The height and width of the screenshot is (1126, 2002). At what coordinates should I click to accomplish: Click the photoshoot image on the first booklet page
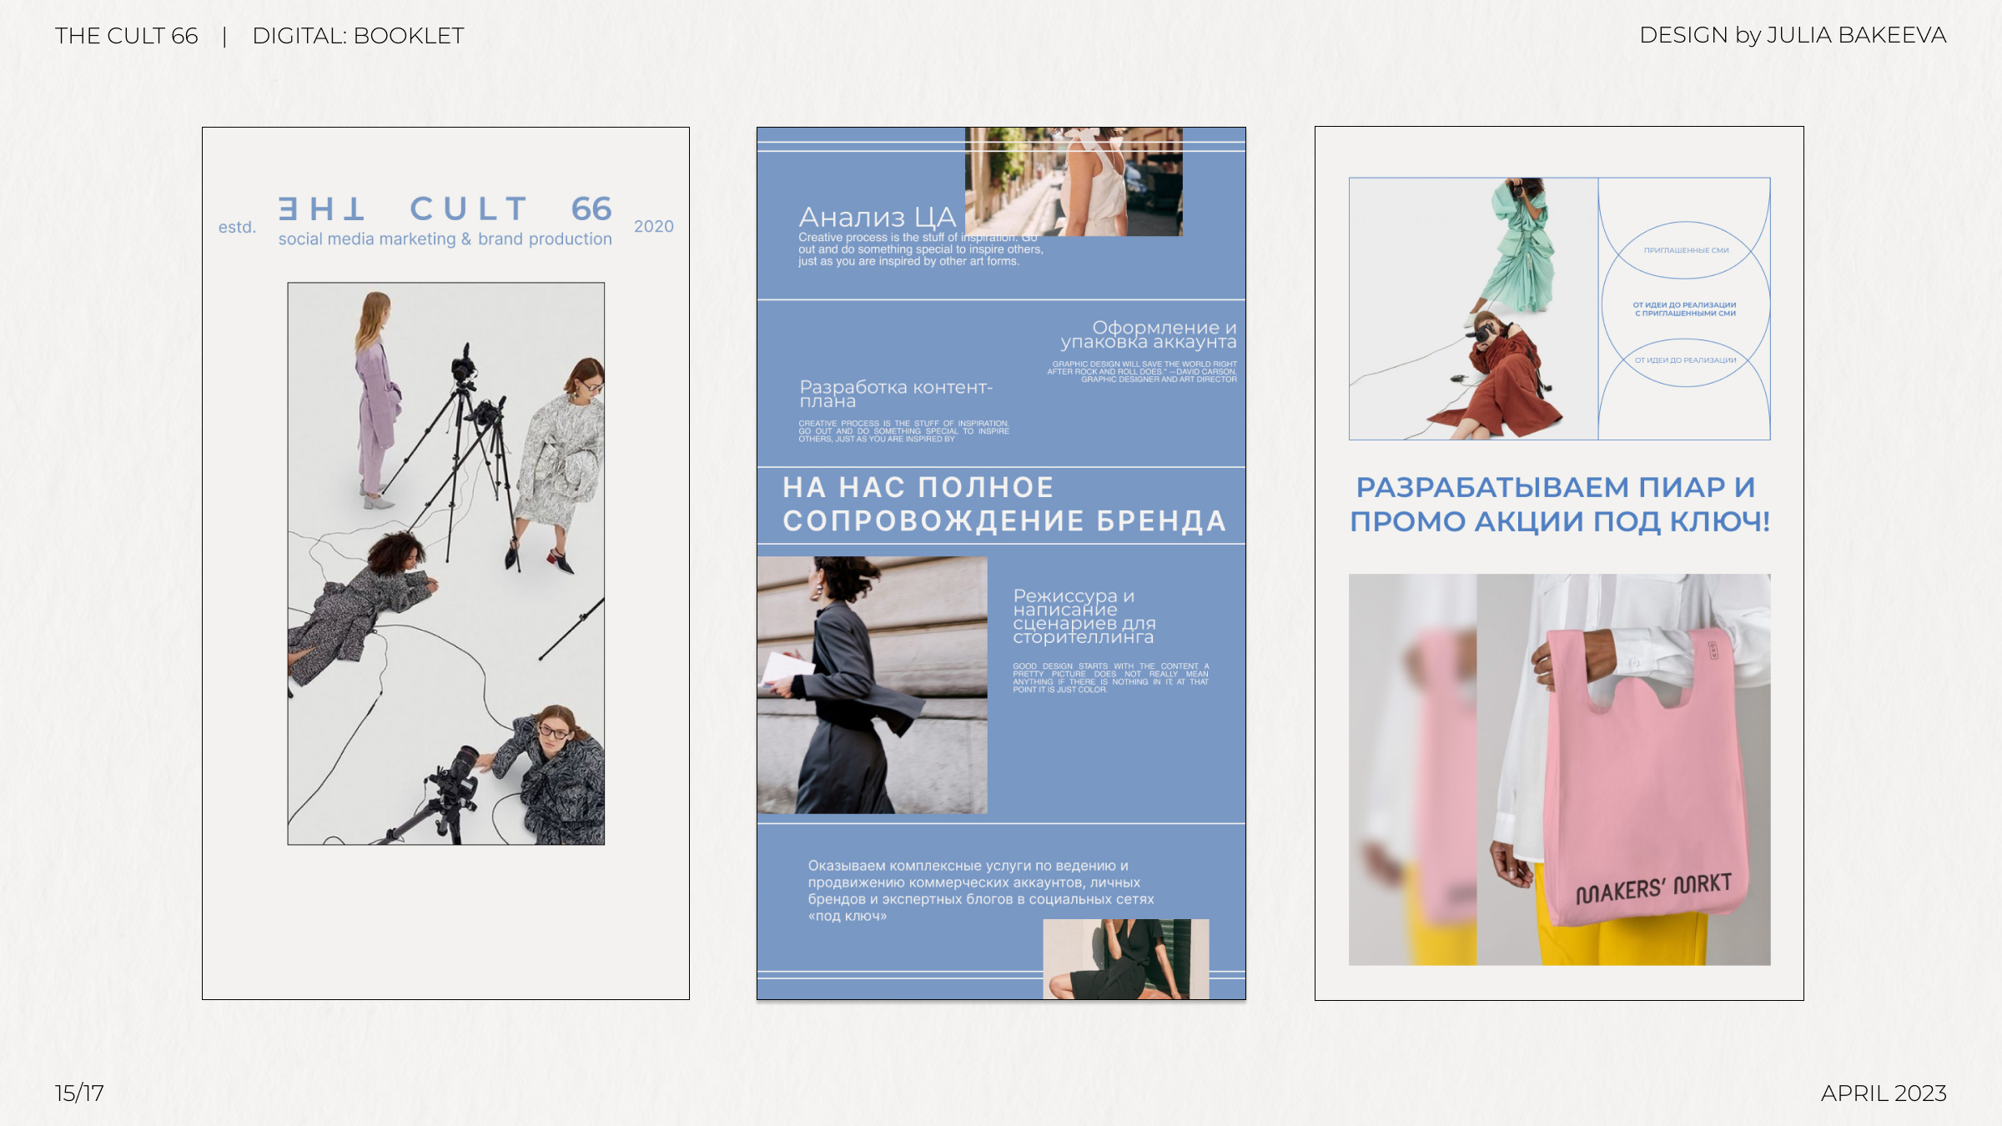(x=445, y=563)
